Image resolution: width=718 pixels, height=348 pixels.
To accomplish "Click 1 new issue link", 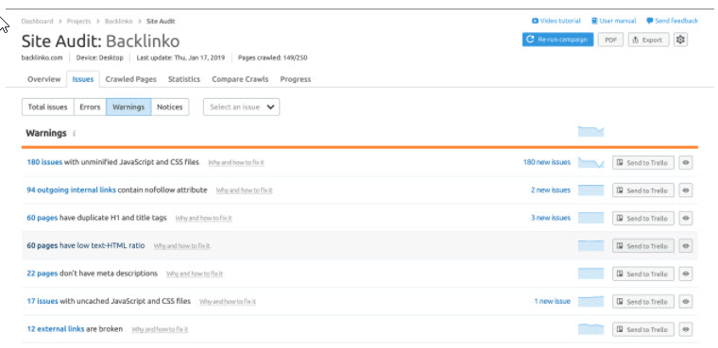I will 553,302.
